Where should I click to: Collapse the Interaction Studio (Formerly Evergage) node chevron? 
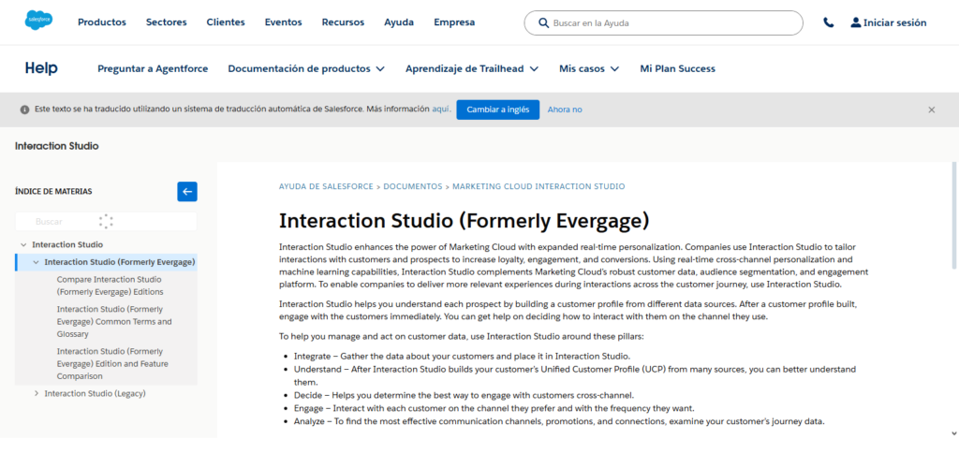pyautogui.click(x=37, y=262)
